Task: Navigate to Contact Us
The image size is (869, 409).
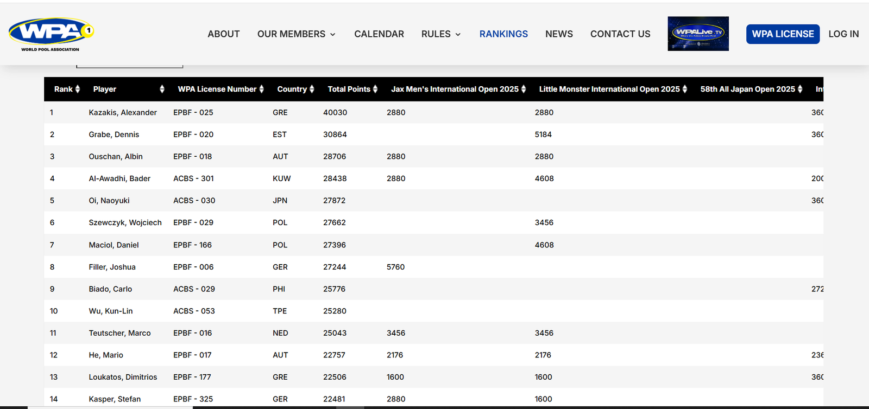Action: coord(620,34)
